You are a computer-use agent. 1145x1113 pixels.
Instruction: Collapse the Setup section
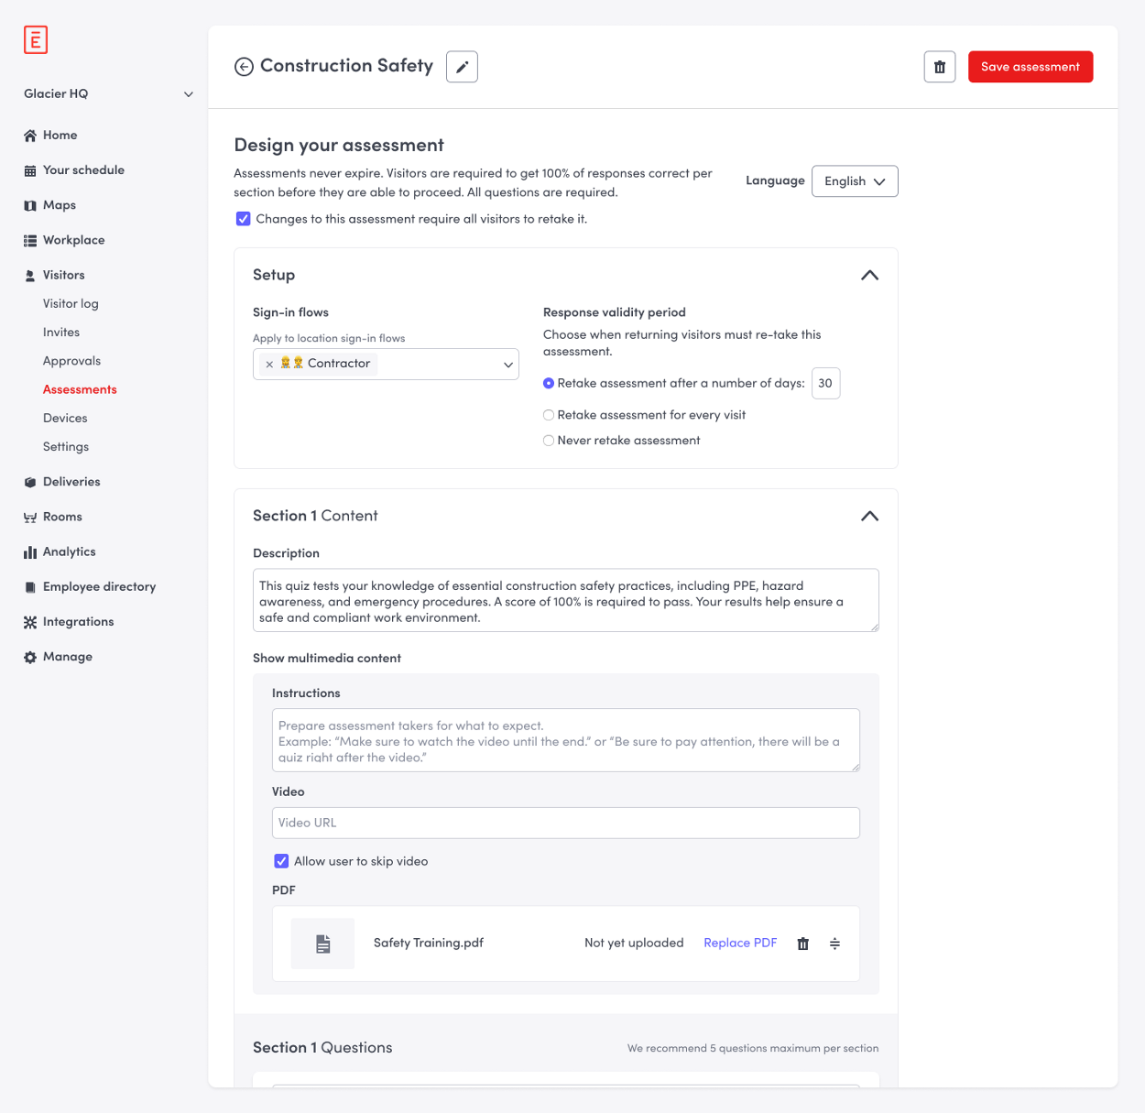click(x=869, y=275)
